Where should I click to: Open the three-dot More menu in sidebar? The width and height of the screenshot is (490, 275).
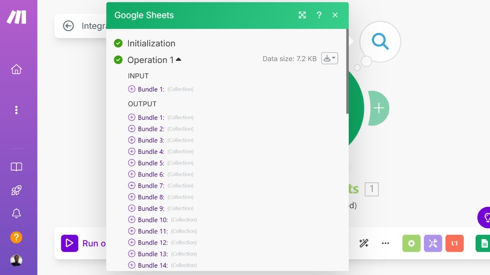[x=16, y=110]
